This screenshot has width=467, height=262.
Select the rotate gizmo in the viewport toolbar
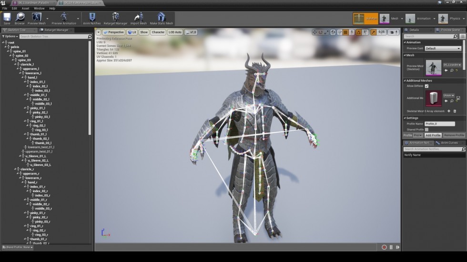tap(320, 32)
